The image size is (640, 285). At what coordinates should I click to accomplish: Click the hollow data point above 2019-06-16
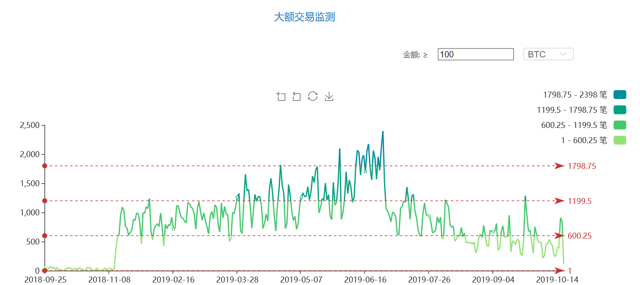pos(365,171)
